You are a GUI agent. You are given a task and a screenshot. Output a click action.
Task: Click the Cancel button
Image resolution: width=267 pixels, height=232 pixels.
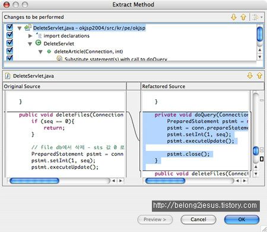click(198, 220)
